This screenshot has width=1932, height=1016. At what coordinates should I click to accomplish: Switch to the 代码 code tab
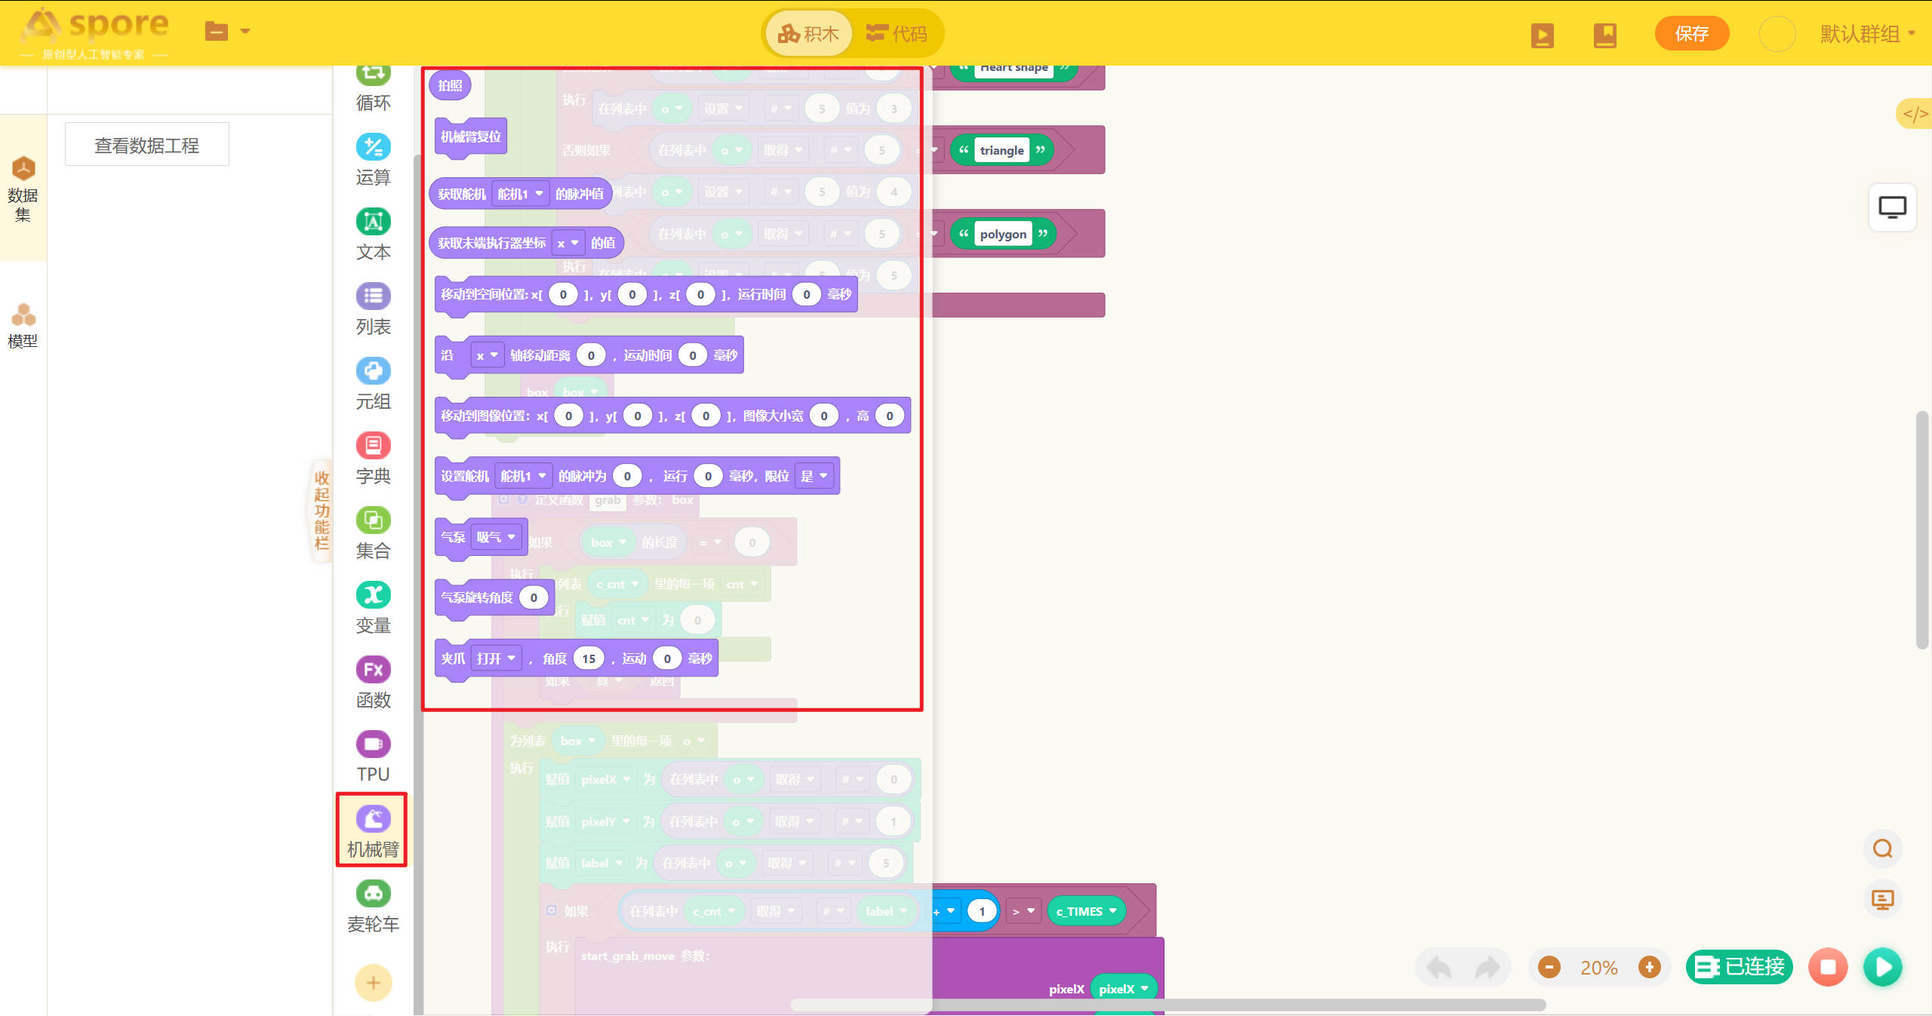coord(897,33)
